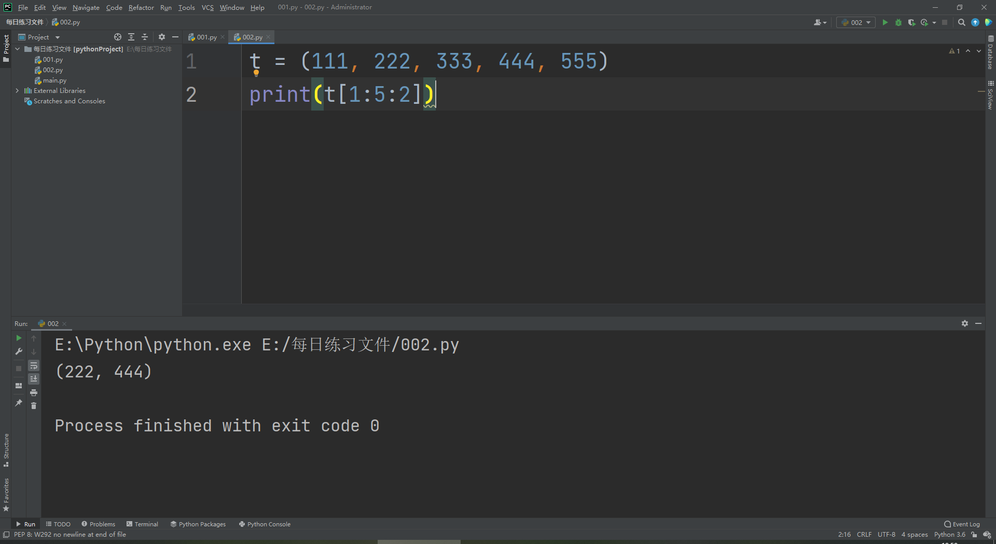This screenshot has height=544, width=996.
Task: Expand all items in the Project panel
Action: coord(131,37)
